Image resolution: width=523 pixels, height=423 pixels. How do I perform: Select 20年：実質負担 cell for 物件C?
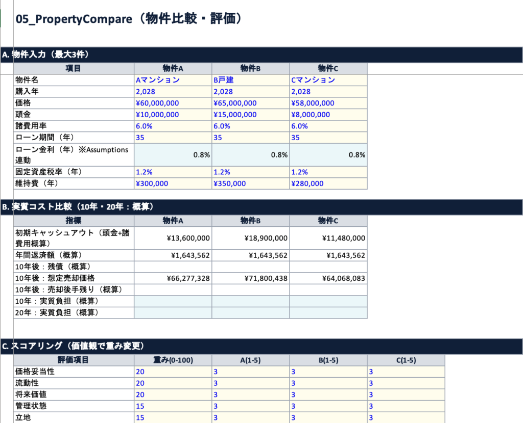click(x=328, y=312)
